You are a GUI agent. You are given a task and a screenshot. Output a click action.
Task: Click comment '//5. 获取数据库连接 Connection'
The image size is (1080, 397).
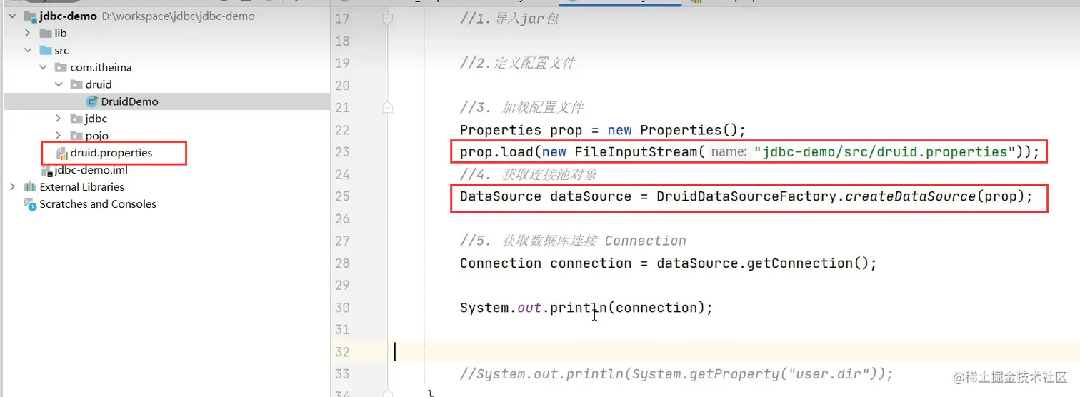point(573,241)
